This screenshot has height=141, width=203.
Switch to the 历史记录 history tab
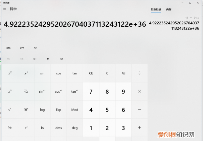click(155, 9)
